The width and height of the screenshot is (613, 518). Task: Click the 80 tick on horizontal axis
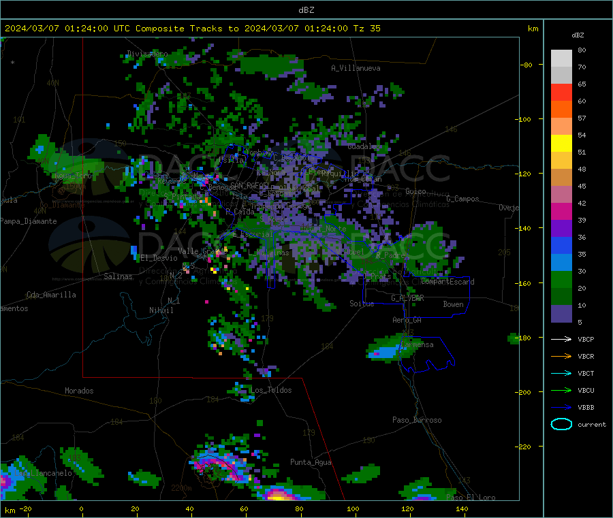click(x=299, y=509)
